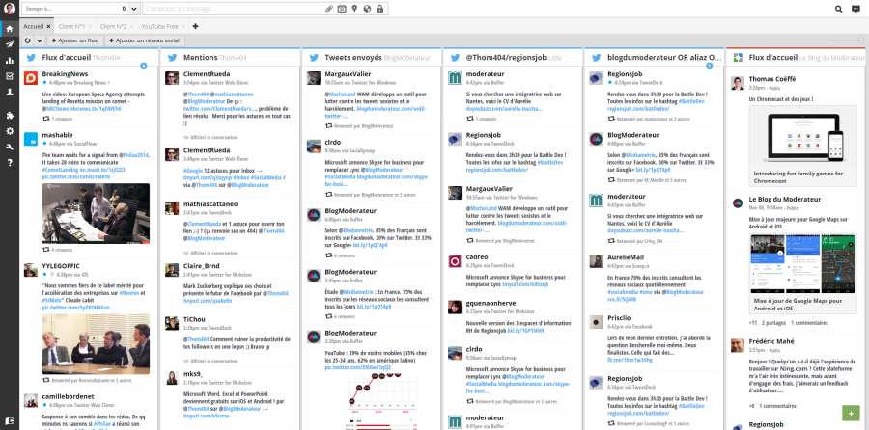Viewport: 869px width, 430px height.
Task: Open mashable control room photo
Action: [96, 213]
